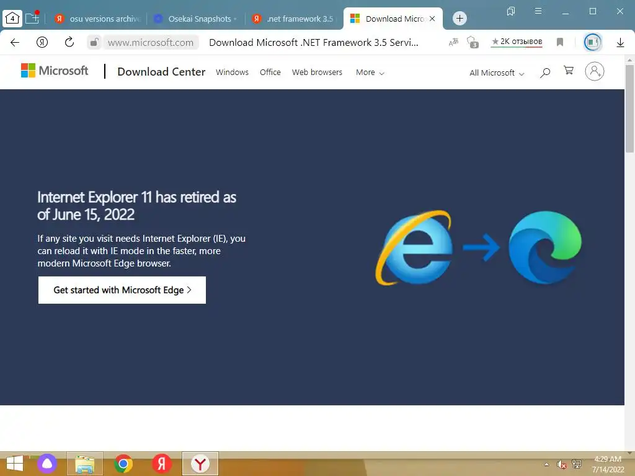The height and width of the screenshot is (476, 635).
Task: Open the Office navigation item
Action: (x=270, y=72)
